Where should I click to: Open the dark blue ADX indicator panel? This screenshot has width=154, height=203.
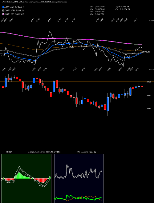[79, 178]
